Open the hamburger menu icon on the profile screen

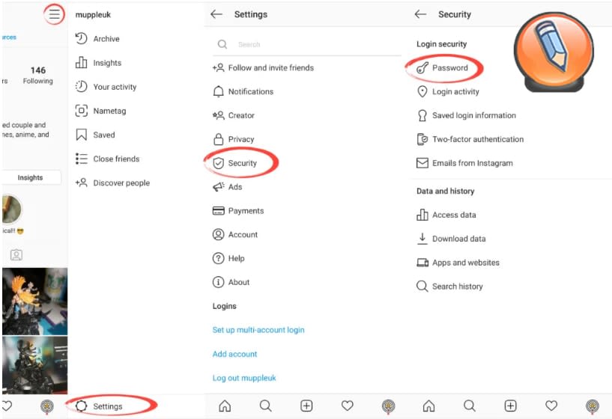54,14
